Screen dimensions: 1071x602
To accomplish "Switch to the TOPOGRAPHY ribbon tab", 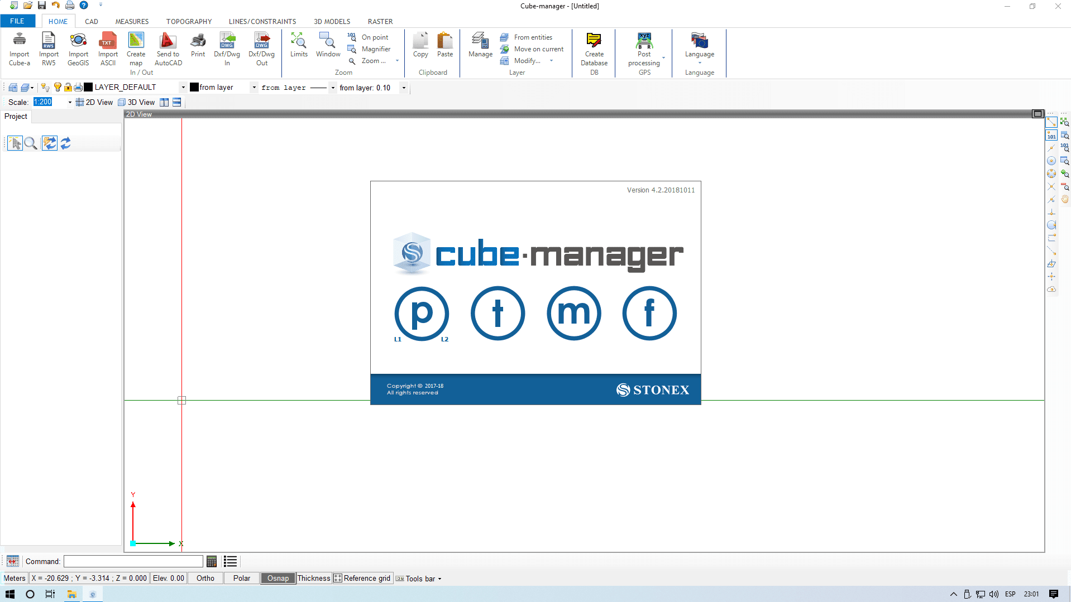I will [189, 21].
